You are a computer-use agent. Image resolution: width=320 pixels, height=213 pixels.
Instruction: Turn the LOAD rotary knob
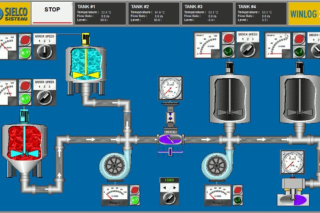point(169,198)
